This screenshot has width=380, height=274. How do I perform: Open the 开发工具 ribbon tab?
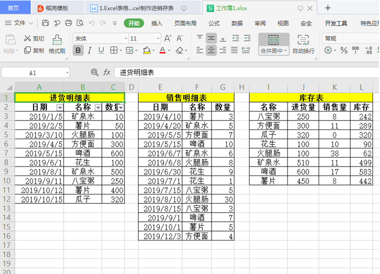pyautogui.click(x=336, y=23)
